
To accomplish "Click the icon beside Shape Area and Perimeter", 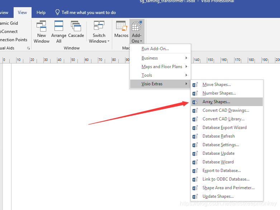I will 195,188.
